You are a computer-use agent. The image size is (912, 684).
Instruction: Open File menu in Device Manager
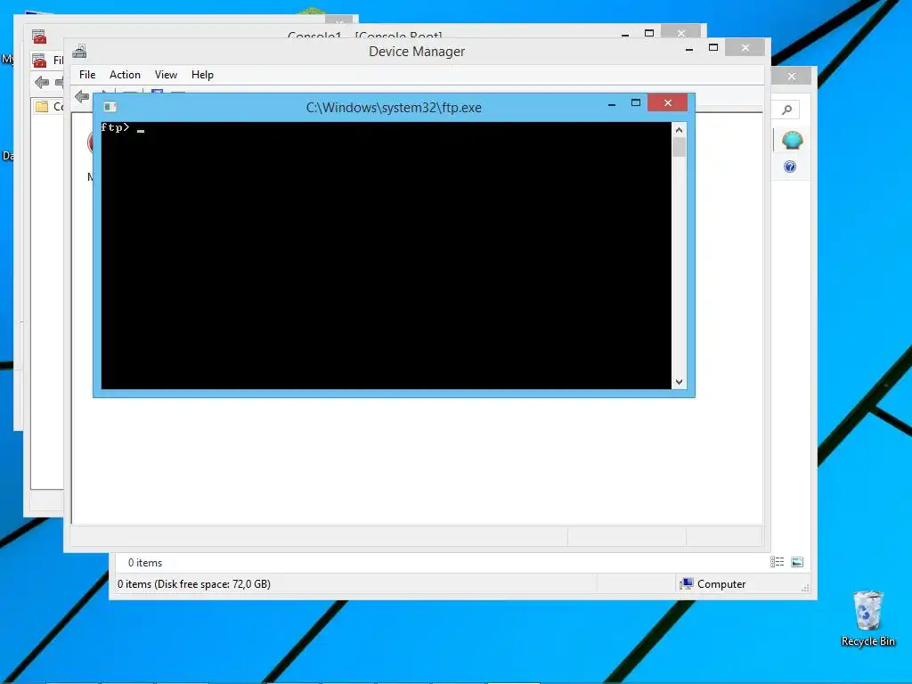tap(87, 75)
